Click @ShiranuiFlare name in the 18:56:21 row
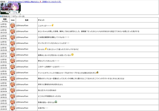This screenshot has height=111, width=159. click(22, 96)
